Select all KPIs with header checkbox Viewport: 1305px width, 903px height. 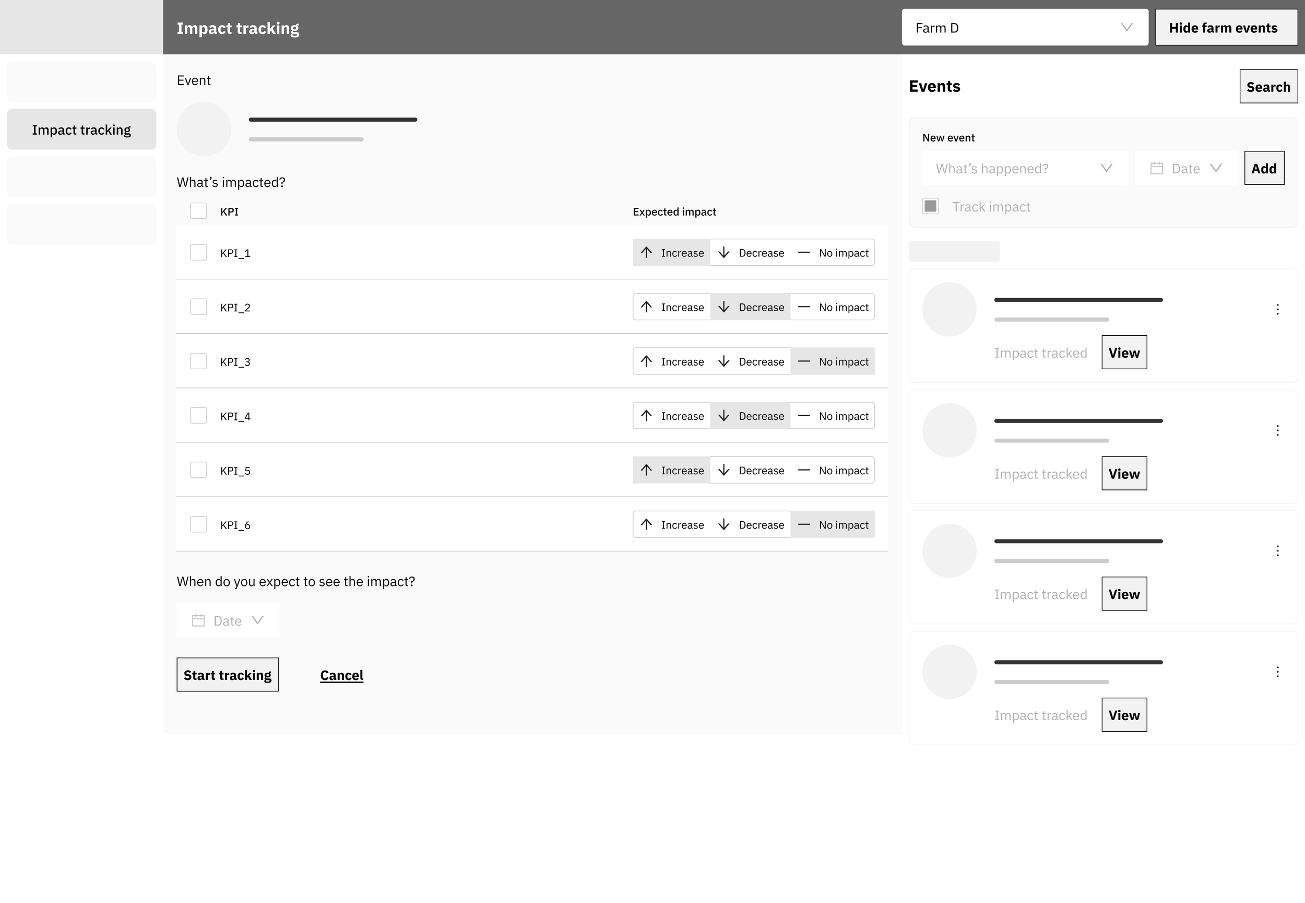198,210
